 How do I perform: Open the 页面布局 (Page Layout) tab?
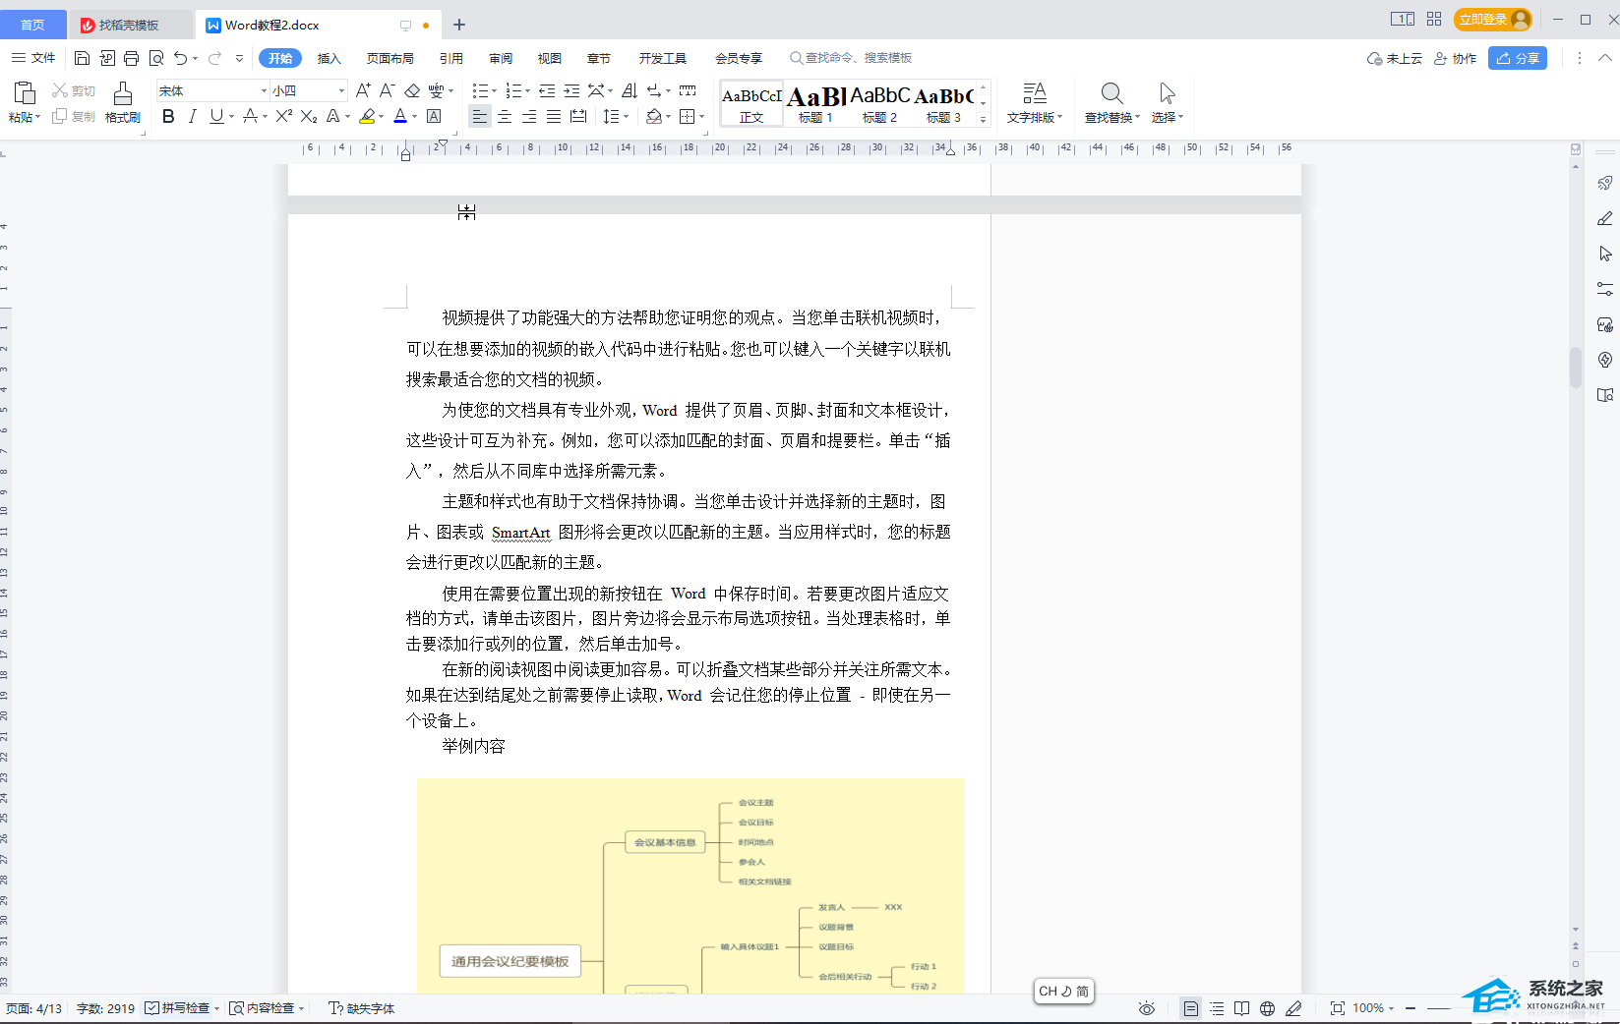click(390, 58)
